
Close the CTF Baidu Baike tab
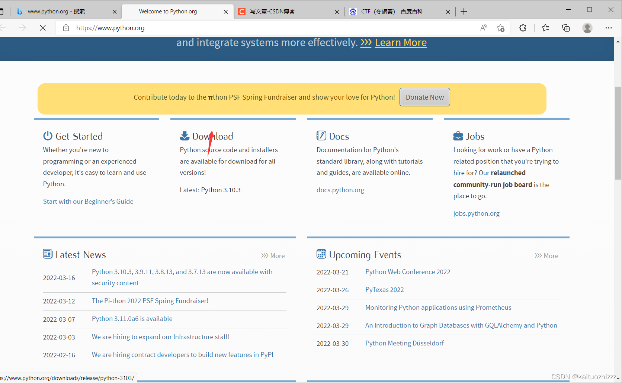[x=448, y=12]
